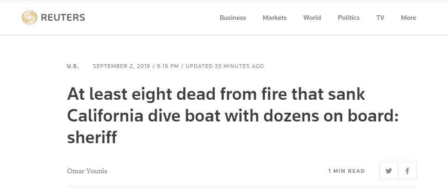
Task: Open the Politics navigation item
Action: tap(348, 18)
